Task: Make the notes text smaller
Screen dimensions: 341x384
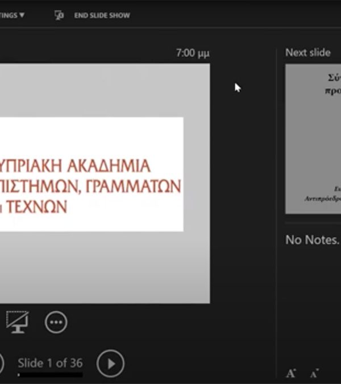Action: pos(315,373)
